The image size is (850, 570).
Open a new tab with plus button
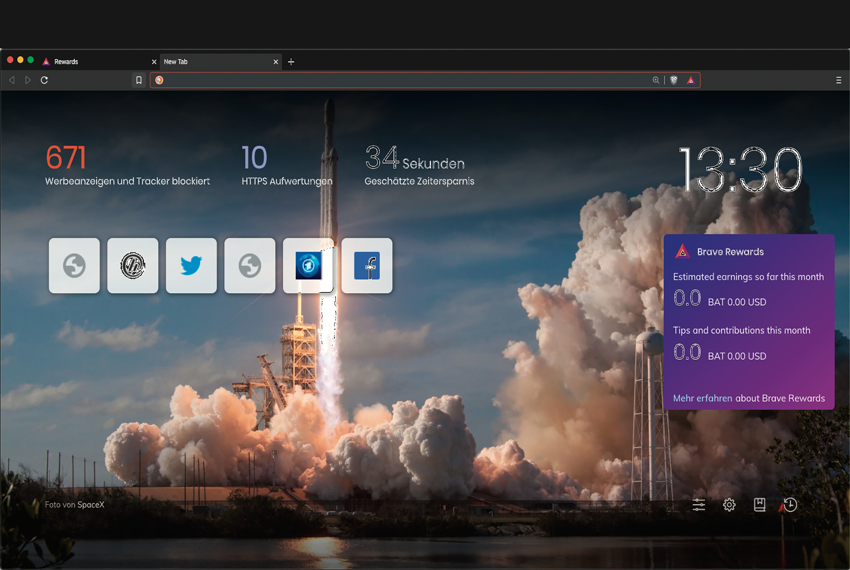coord(291,62)
